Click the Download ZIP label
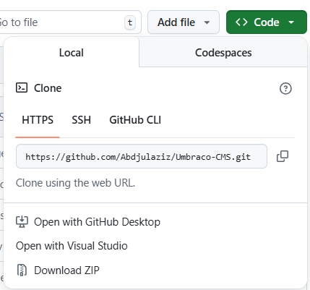 66,270
